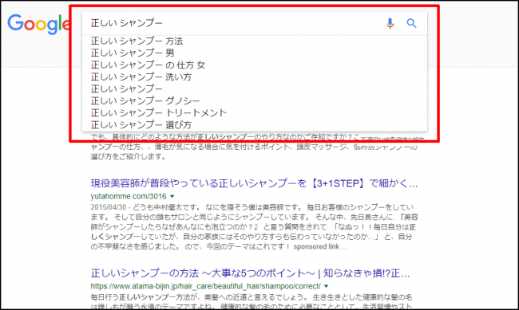Click the date 2015/04/30 in snippet
The height and width of the screenshot is (310, 519).
[x=109, y=207]
